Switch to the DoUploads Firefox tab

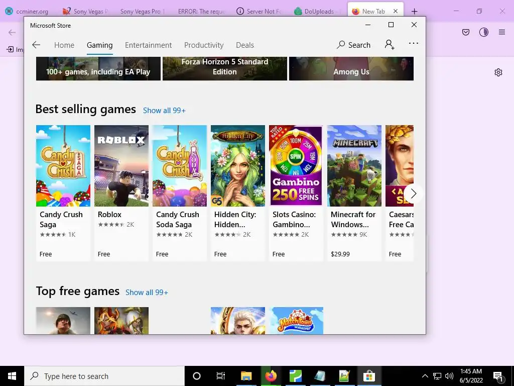(317, 11)
